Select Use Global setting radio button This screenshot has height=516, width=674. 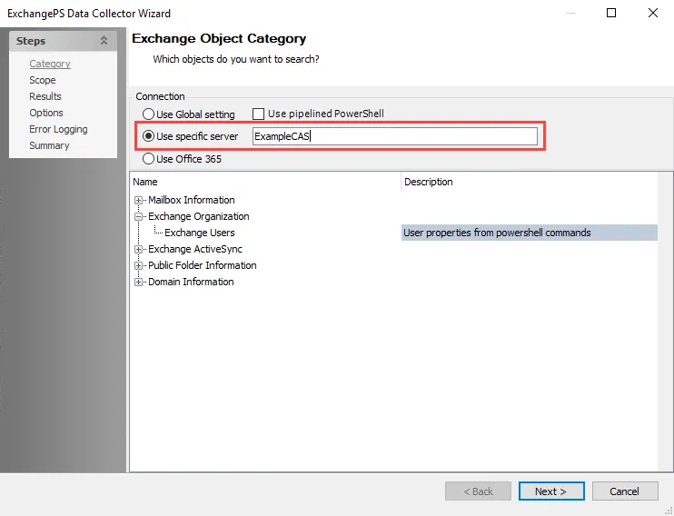pyautogui.click(x=148, y=114)
